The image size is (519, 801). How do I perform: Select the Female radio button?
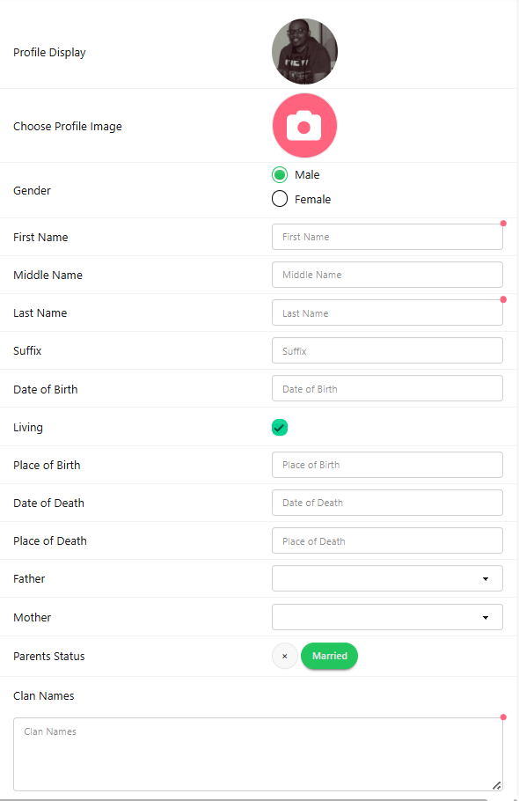click(x=280, y=199)
